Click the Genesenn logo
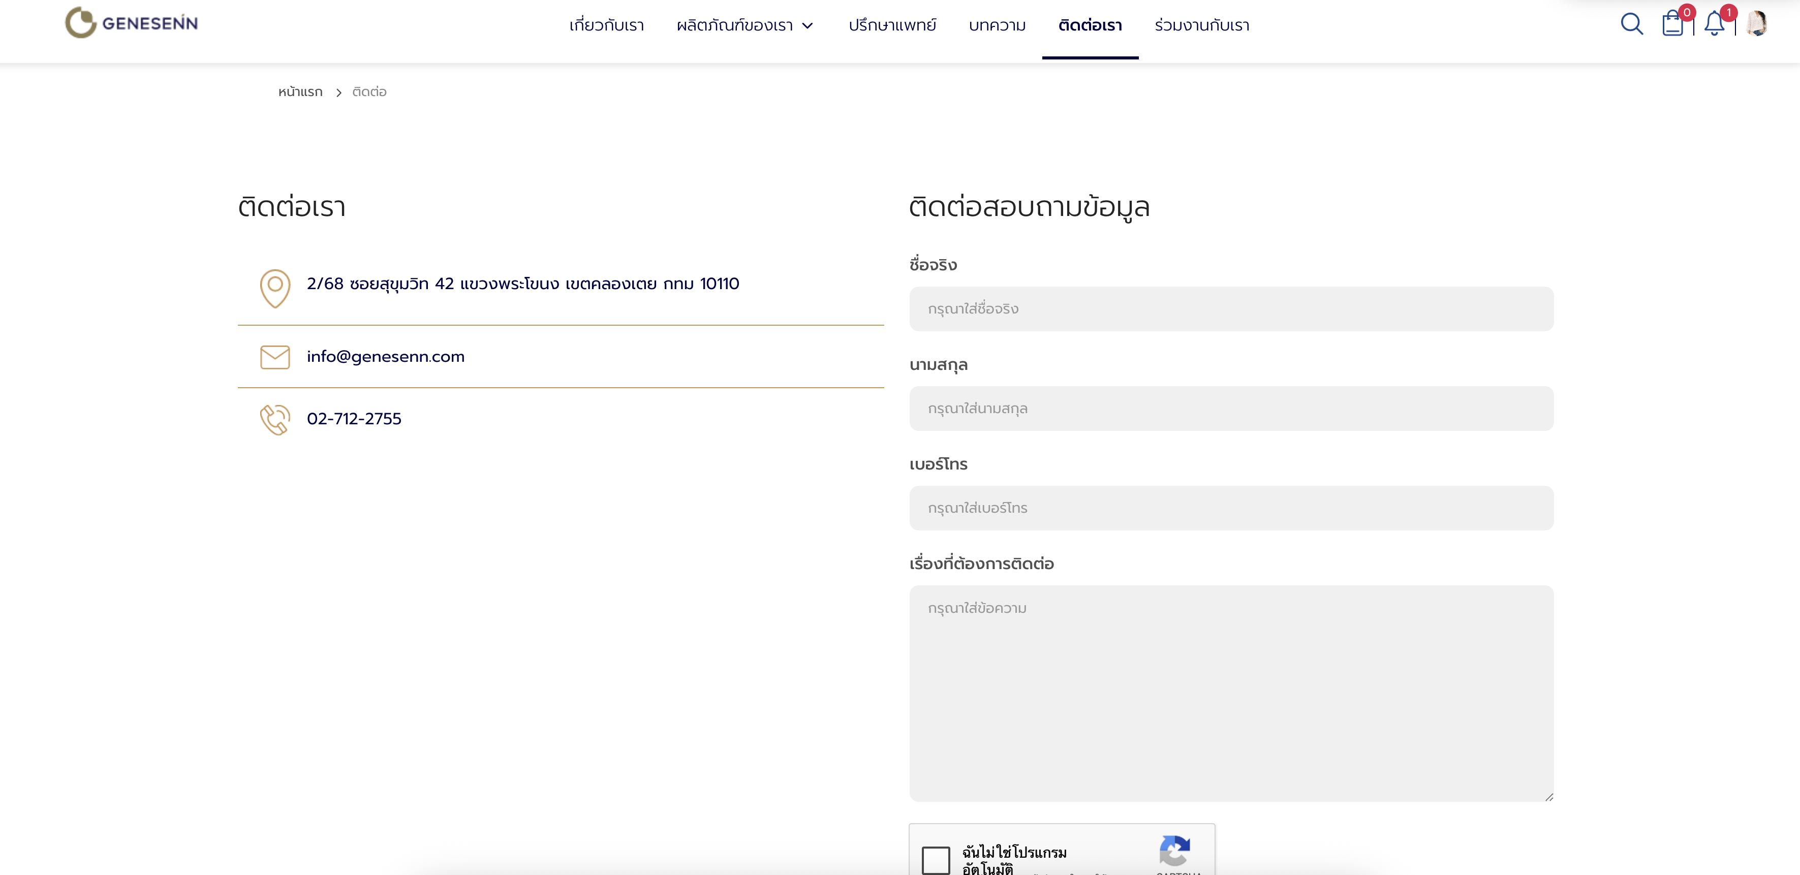Screen dimensions: 1800x875 (x=131, y=23)
